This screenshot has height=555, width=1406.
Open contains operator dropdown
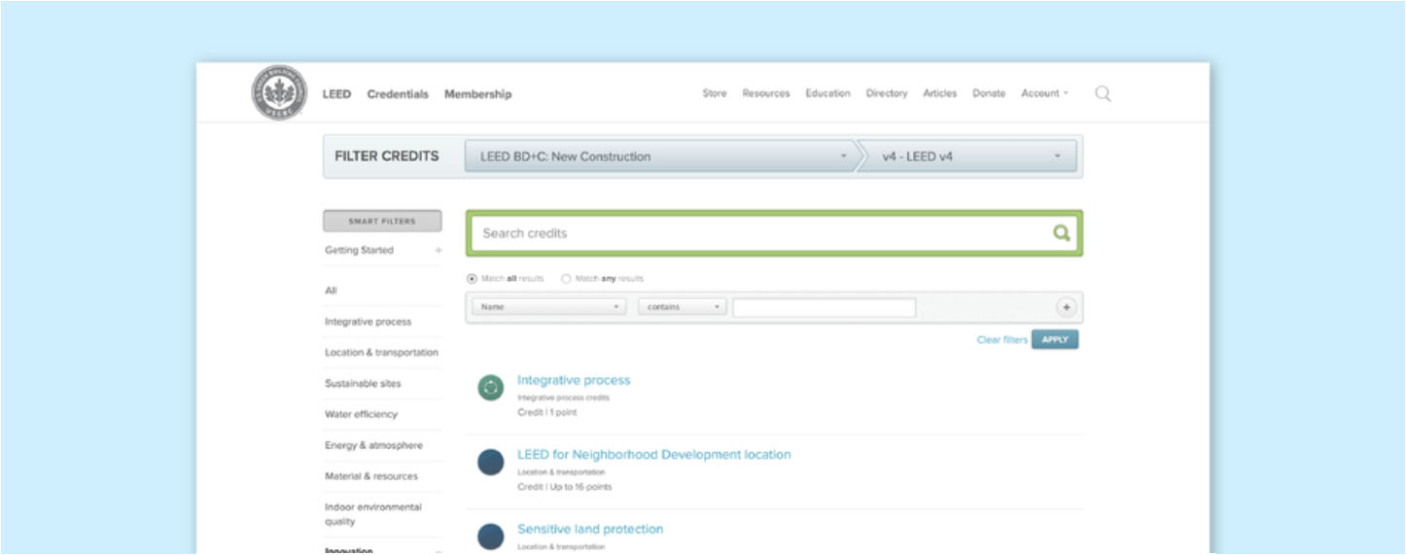tap(683, 307)
